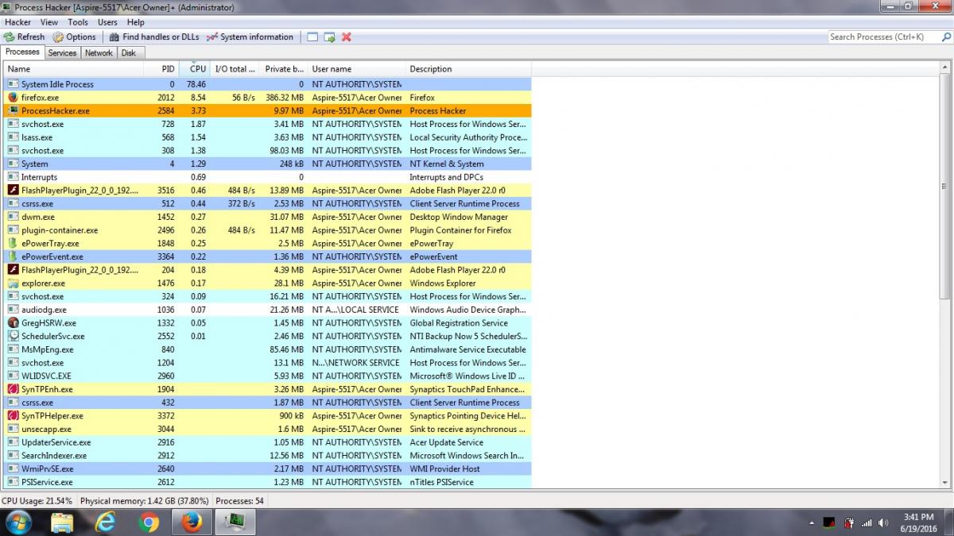Click clock showing 3:41 PM
Viewport: 954px width, 536px height.
click(918, 517)
